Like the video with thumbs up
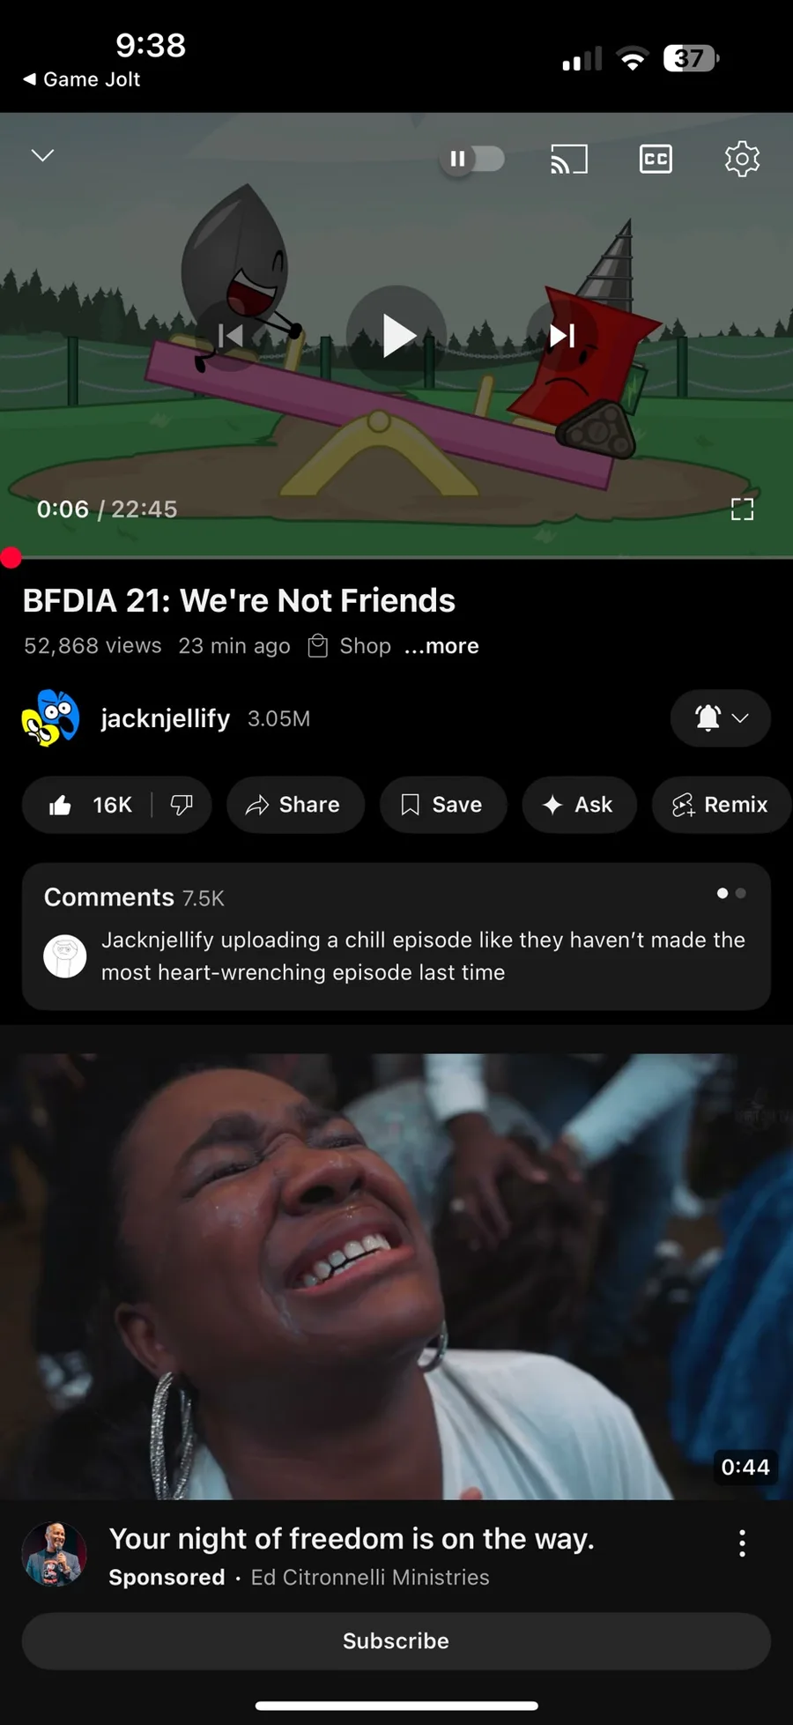The height and width of the screenshot is (1725, 793). point(88,805)
